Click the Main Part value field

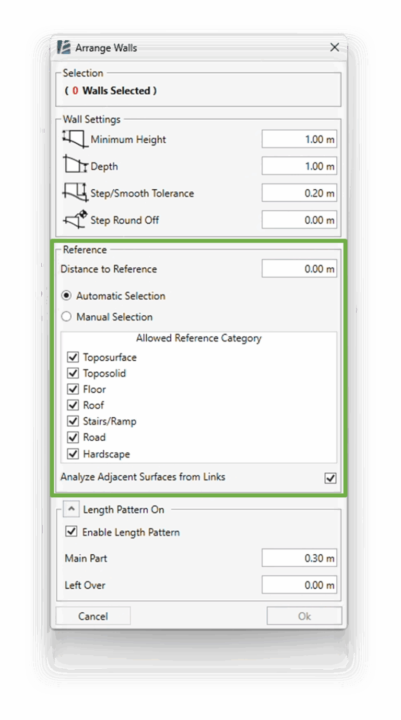299,558
